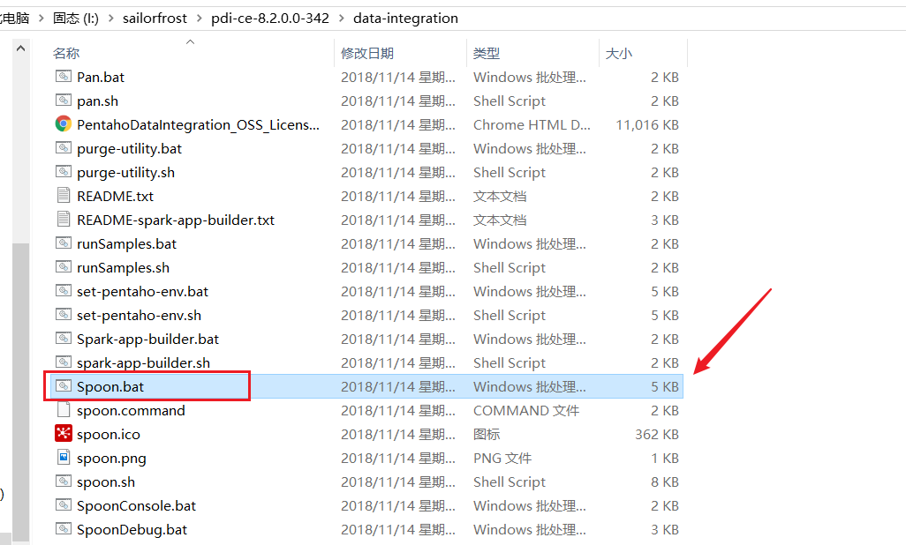Image resolution: width=906 pixels, height=545 pixels.
Task: Select the Pan.bat file name
Action: pyautogui.click(x=101, y=77)
